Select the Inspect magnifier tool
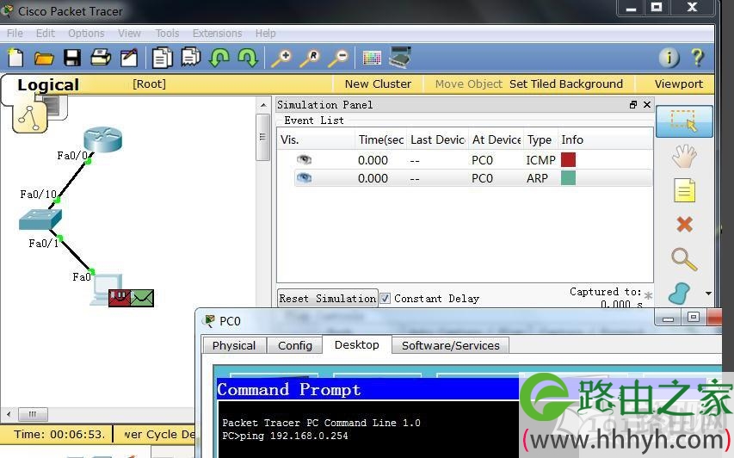This screenshot has width=734, height=458. tap(684, 259)
